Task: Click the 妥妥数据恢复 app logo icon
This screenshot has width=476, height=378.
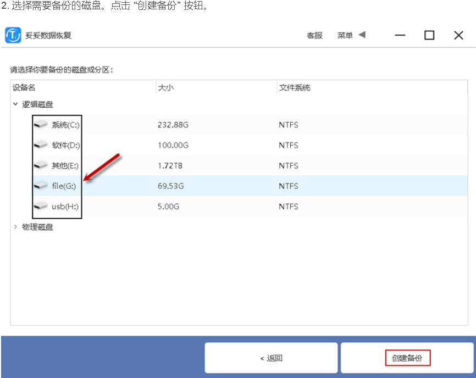Action: (13, 35)
